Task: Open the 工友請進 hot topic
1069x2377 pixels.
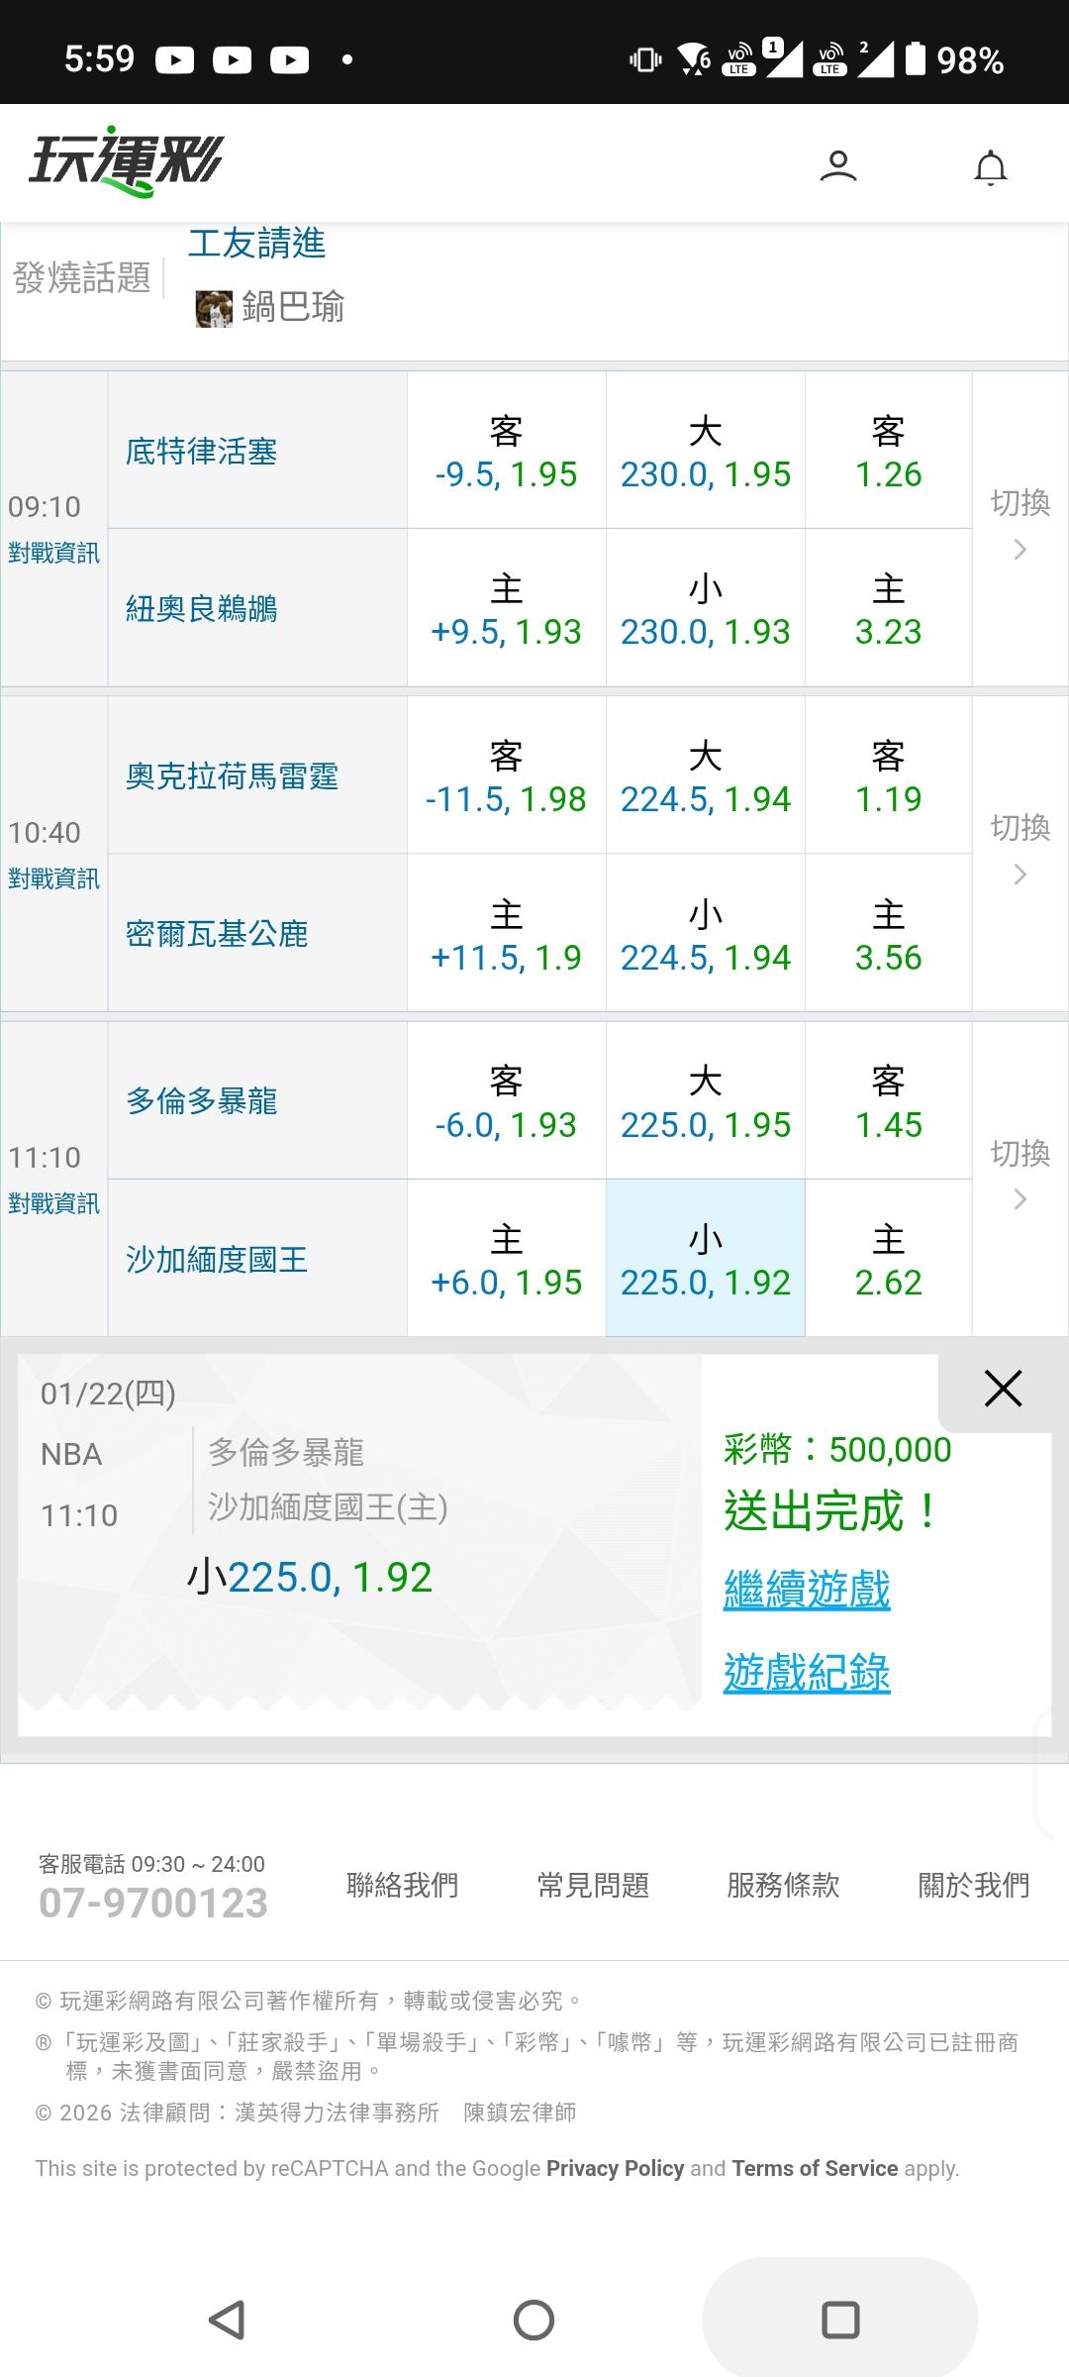Action: tap(256, 244)
